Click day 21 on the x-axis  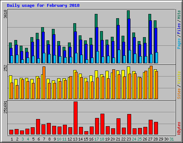[x=118, y=139]
